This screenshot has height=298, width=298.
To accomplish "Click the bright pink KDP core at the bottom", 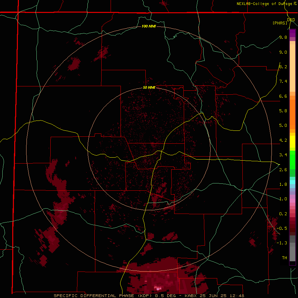I will click(158, 288).
